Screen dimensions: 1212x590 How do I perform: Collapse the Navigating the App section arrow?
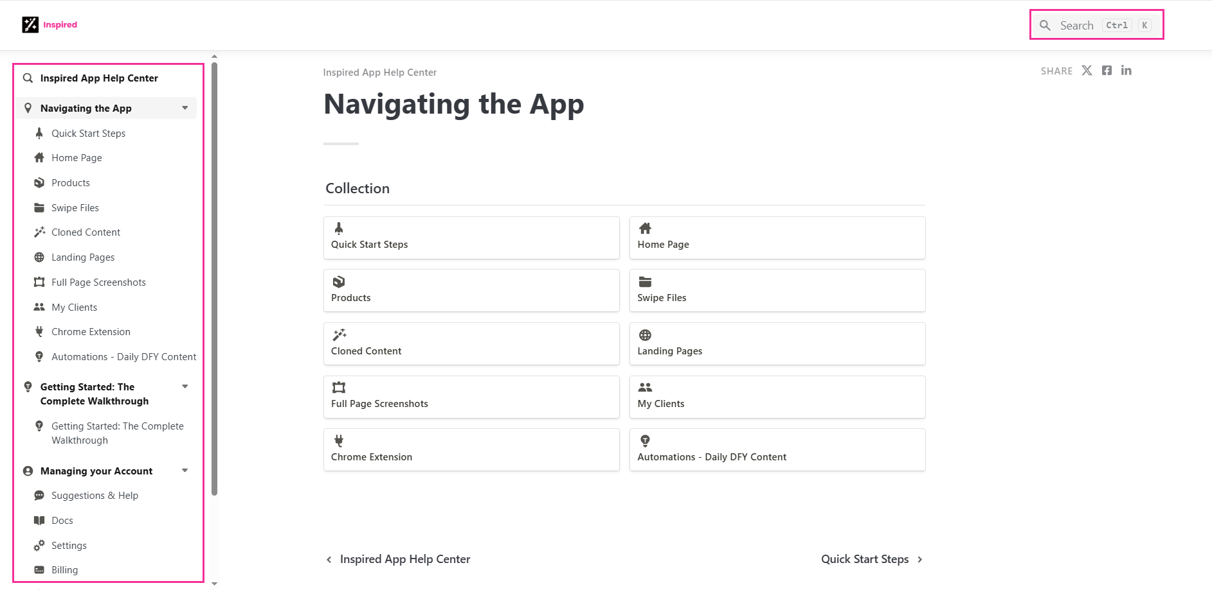(185, 108)
